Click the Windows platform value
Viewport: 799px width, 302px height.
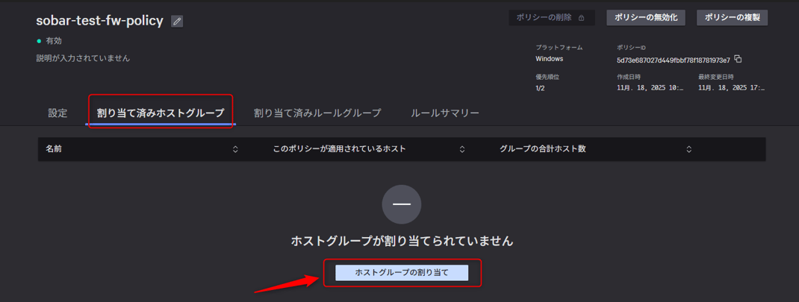(x=550, y=59)
